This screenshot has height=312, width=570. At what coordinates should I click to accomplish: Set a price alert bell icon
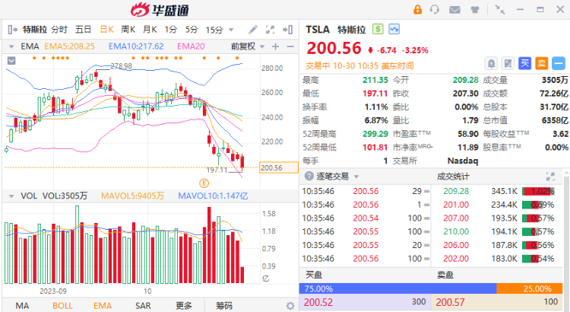point(491,64)
